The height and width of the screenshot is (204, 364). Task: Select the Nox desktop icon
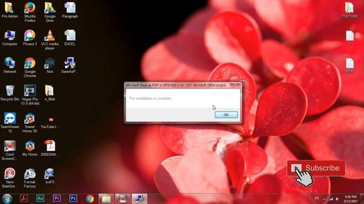49,66
